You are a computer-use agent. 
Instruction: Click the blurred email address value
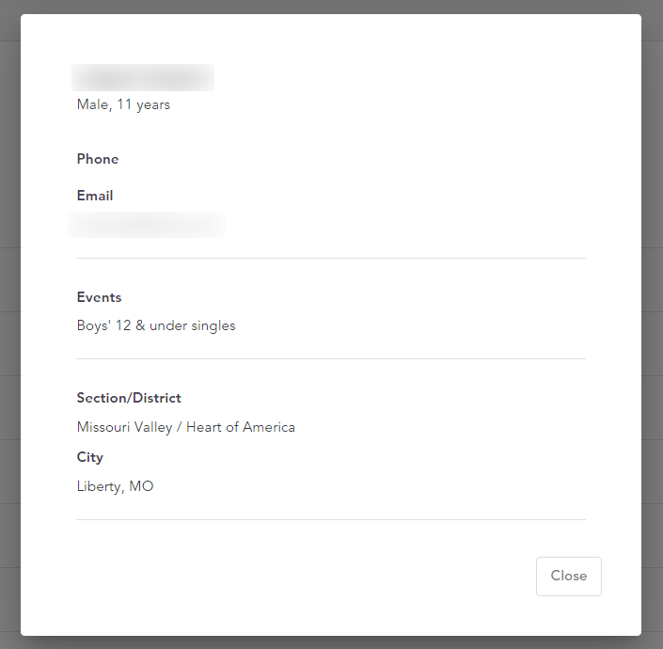coord(147,225)
